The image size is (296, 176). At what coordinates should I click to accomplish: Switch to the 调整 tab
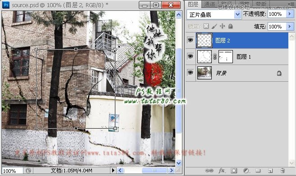pos(244,4)
